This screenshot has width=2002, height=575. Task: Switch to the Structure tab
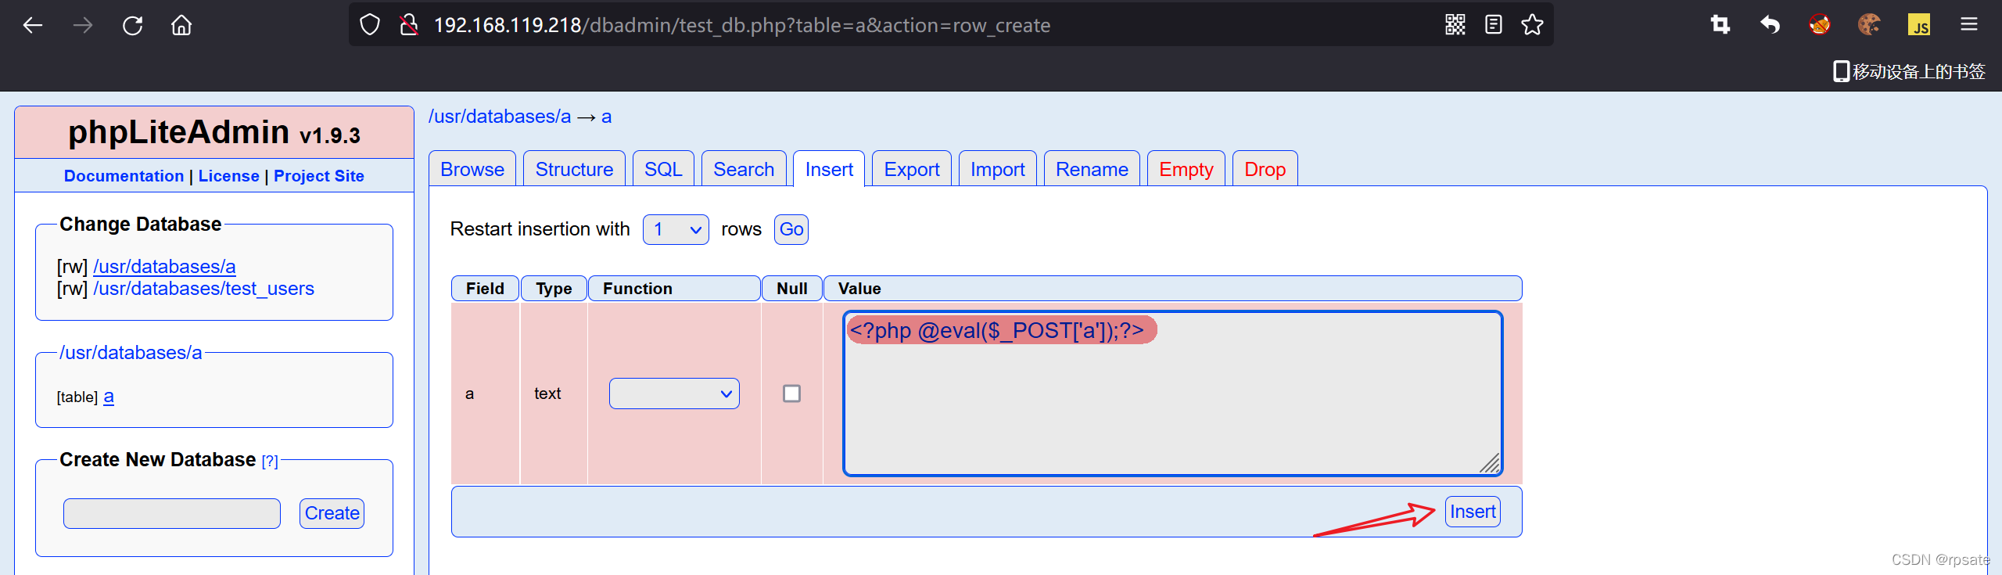coord(574,169)
